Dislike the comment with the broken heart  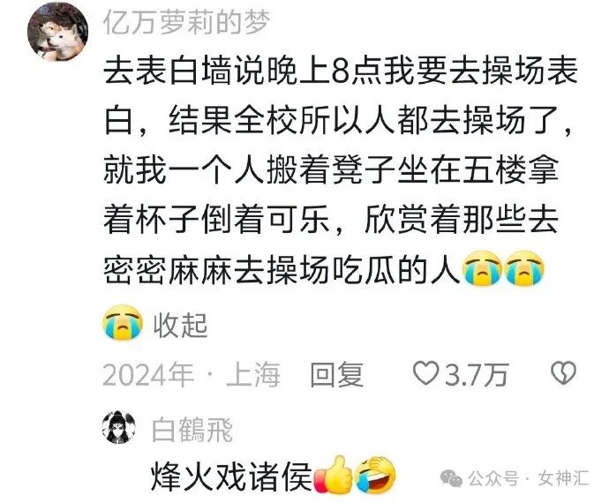[564, 373]
